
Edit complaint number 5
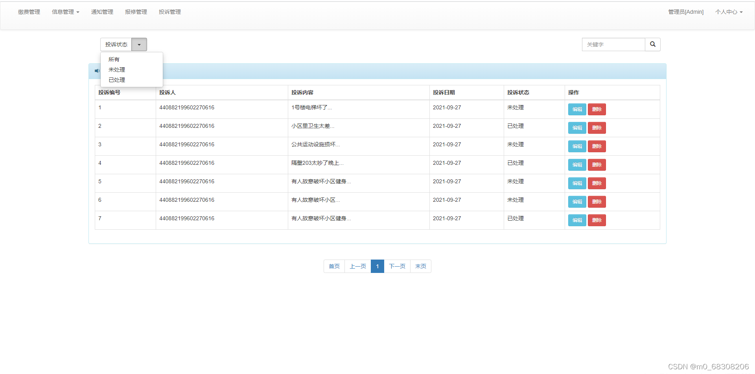(577, 183)
